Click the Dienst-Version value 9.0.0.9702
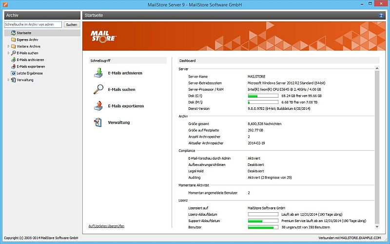The image size is (390, 244). (279, 108)
